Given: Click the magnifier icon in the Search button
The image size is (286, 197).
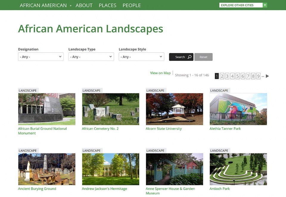Looking at the screenshot, I should pyautogui.click(x=189, y=57).
